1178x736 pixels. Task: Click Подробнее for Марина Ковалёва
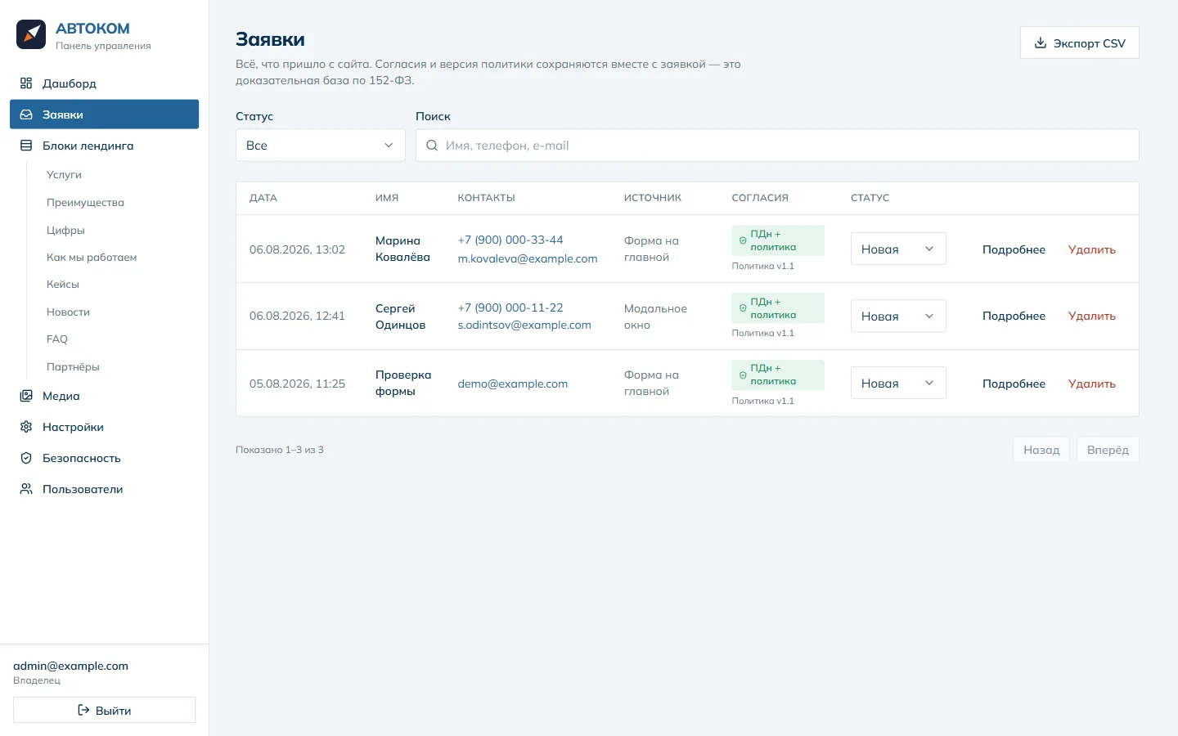[1014, 249]
